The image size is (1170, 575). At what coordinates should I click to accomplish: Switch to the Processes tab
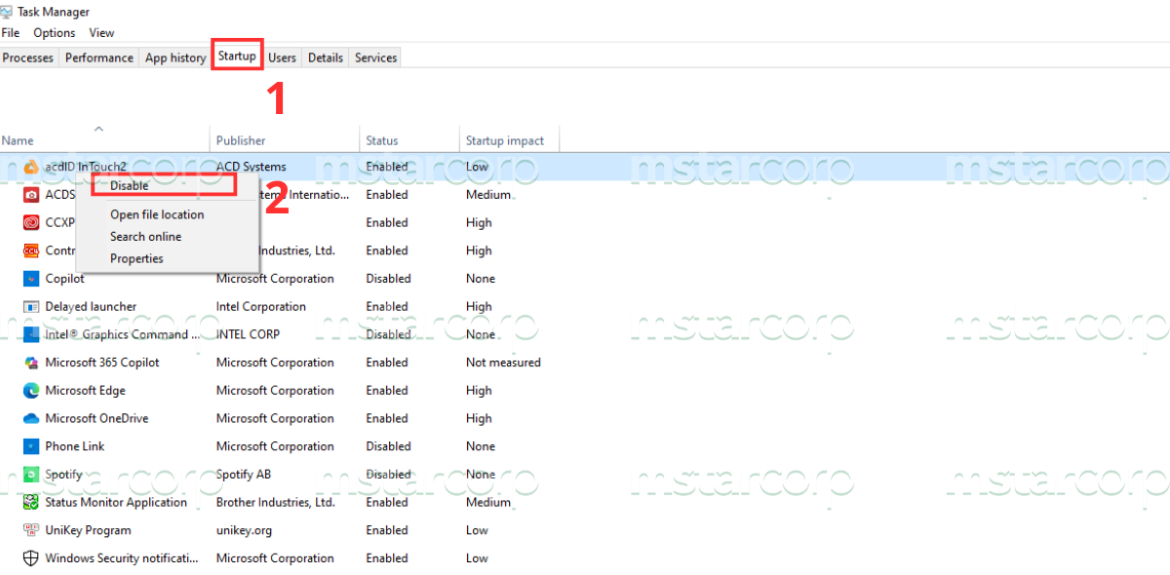28,57
